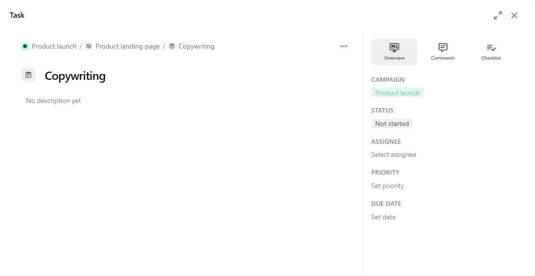
Task: Pick a due date with Set date
Action: point(383,217)
